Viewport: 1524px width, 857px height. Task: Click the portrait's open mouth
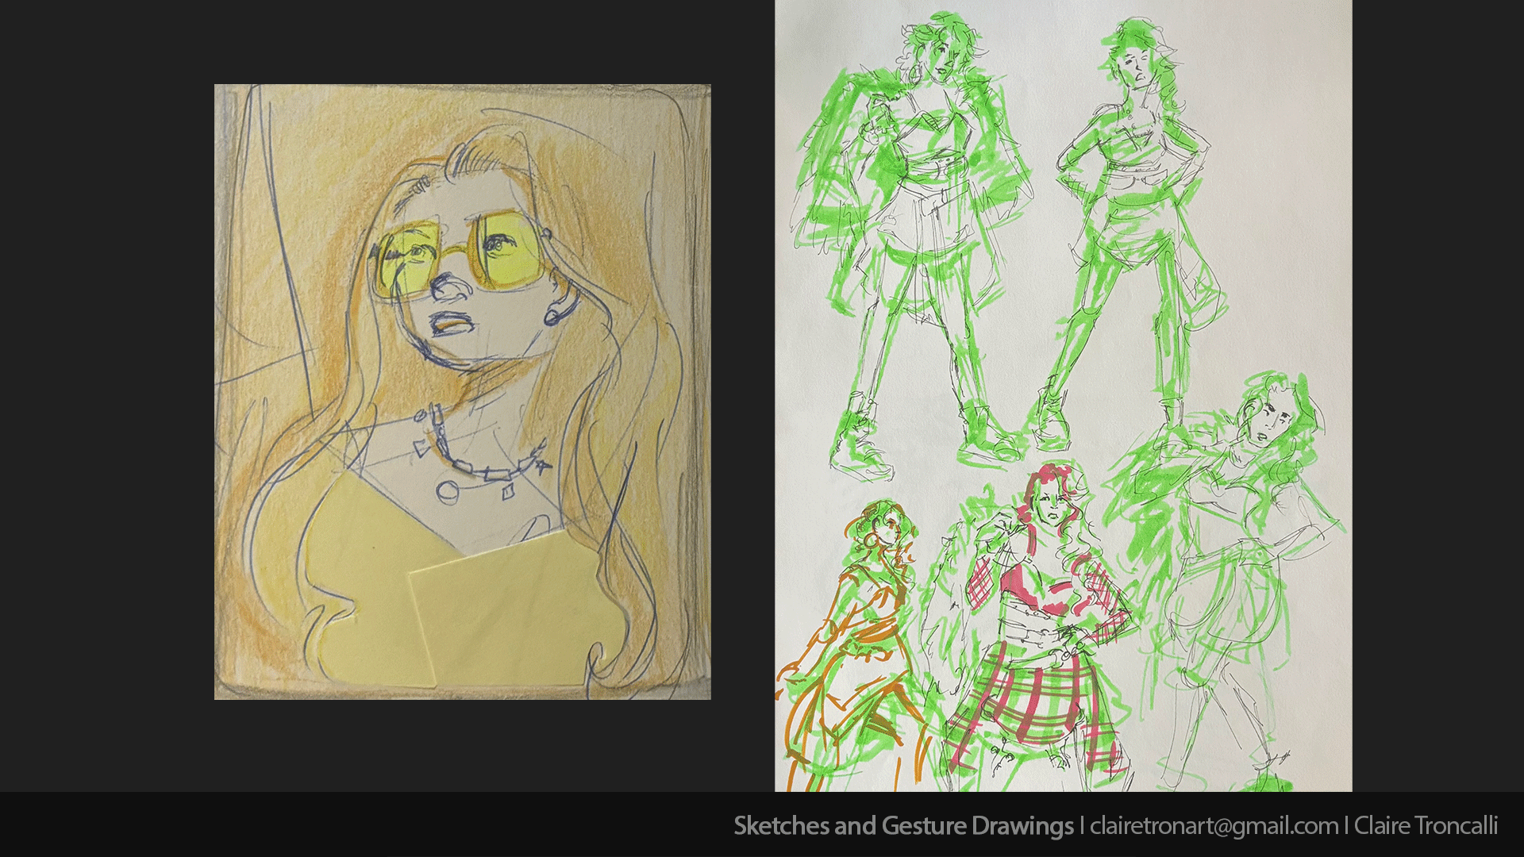(451, 324)
